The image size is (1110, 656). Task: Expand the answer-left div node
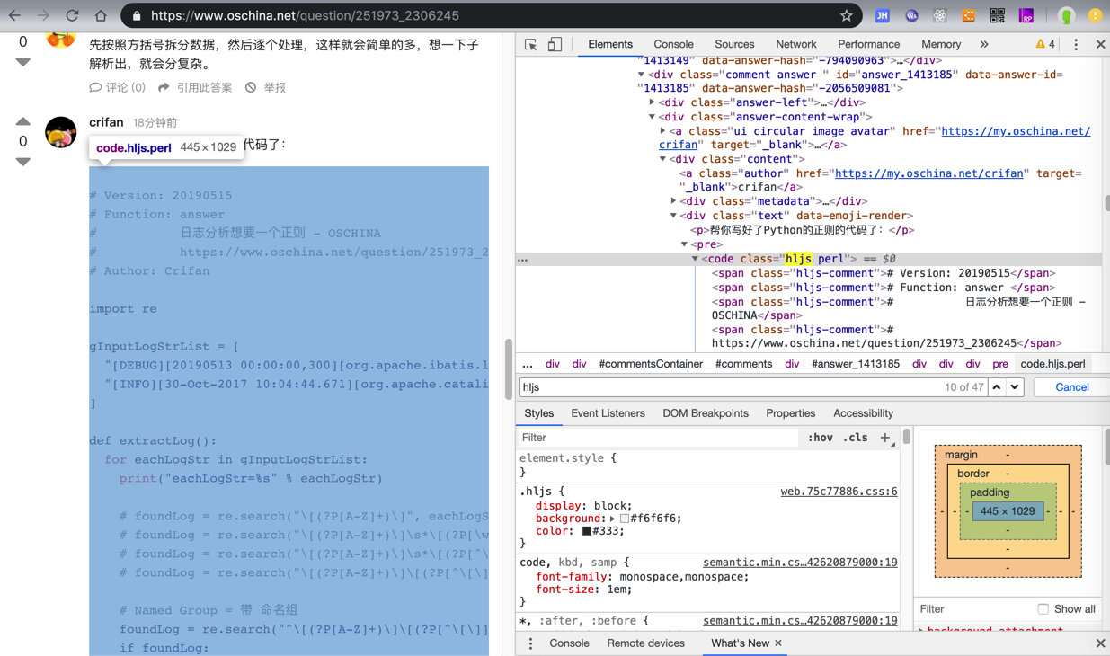coord(653,102)
